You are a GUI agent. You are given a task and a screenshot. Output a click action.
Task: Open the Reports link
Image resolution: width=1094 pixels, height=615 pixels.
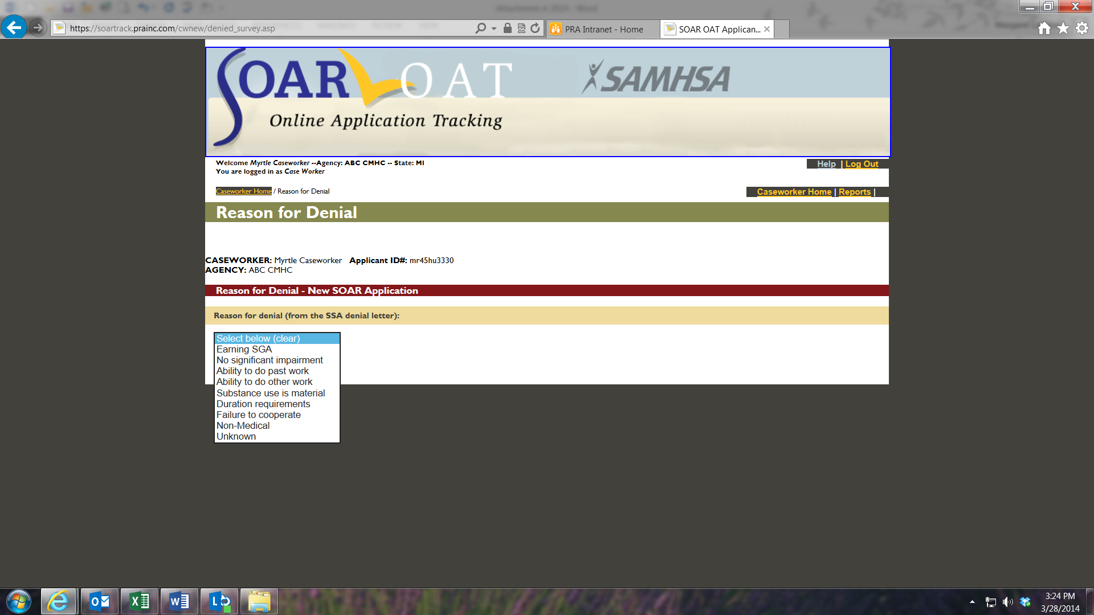coord(854,192)
